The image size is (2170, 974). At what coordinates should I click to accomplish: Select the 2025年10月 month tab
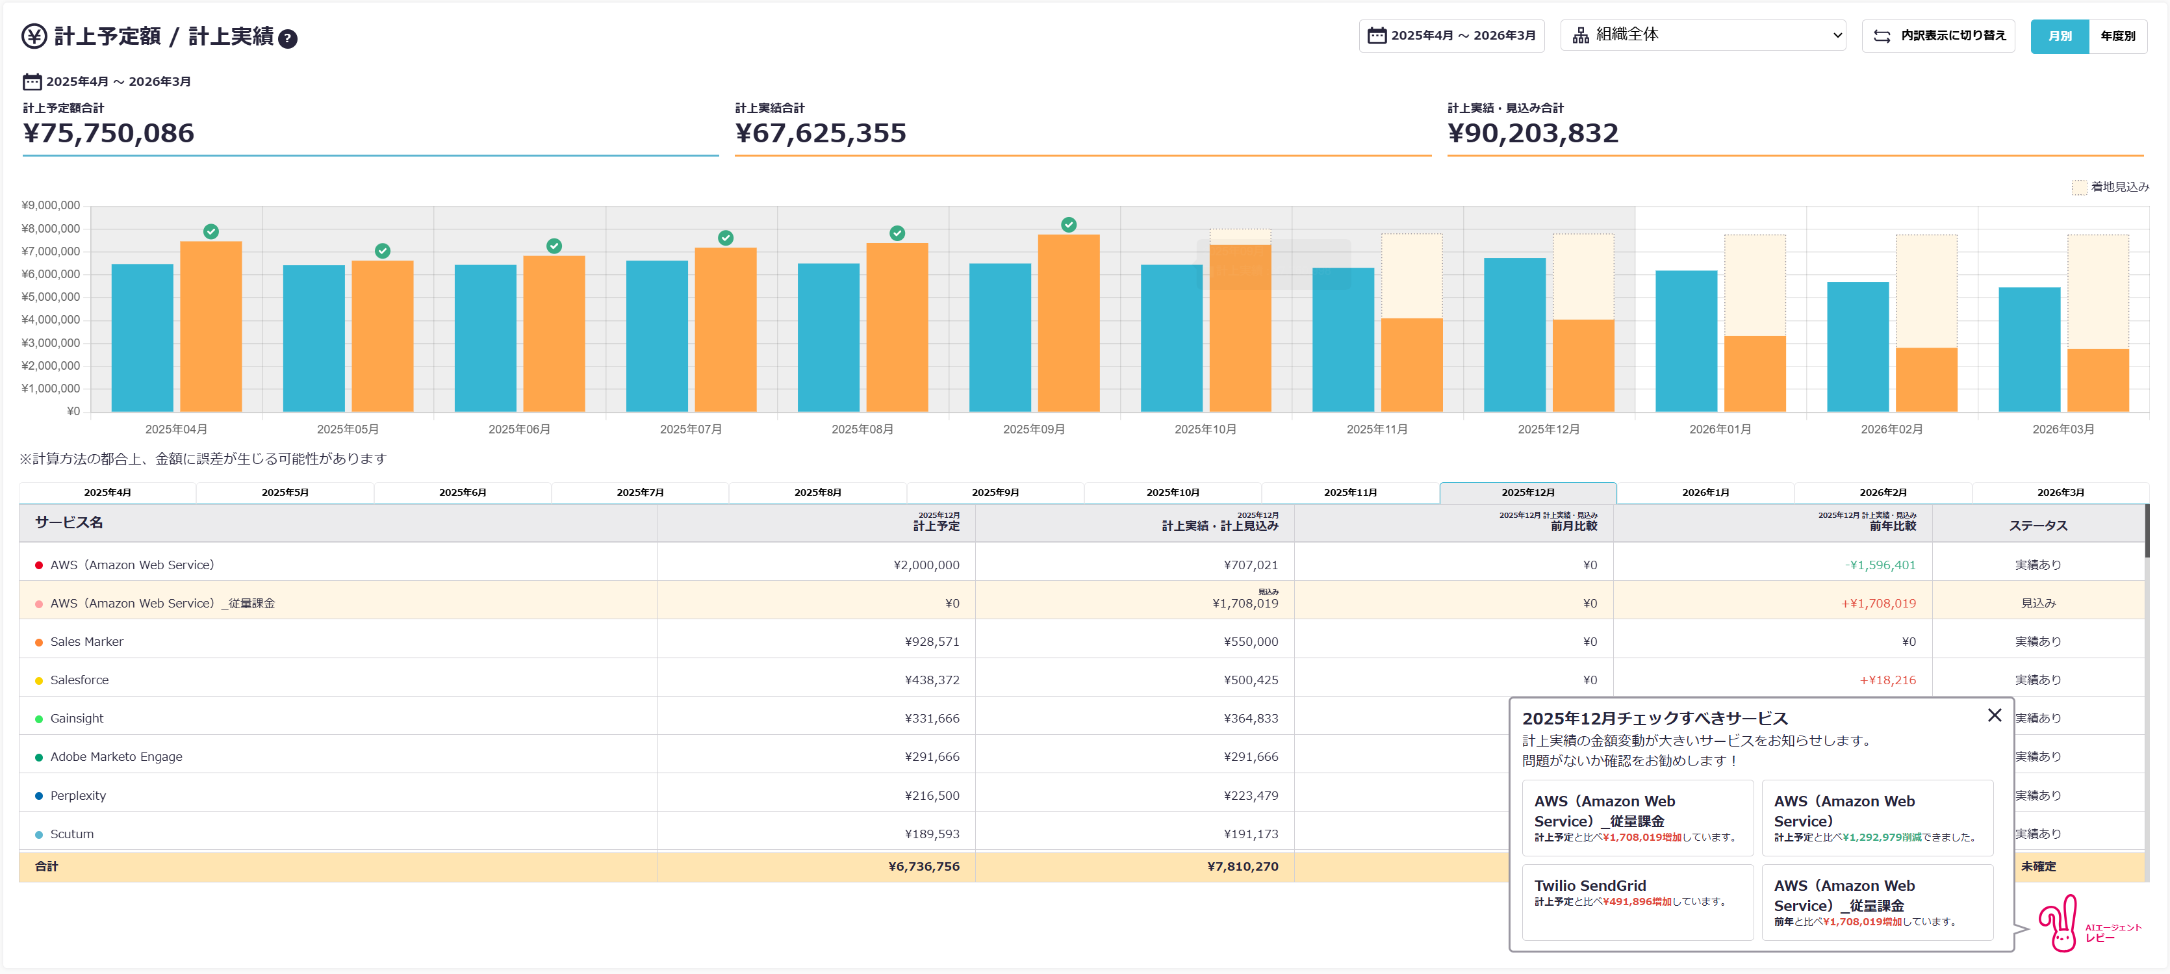(x=1172, y=493)
